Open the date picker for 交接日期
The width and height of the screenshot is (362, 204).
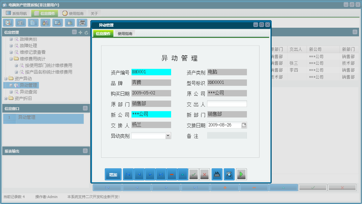tap(245, 125)
